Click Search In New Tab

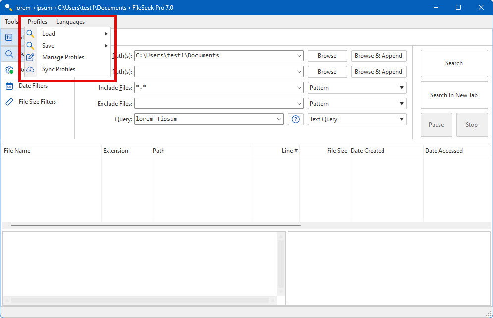[x=454, y=95]
